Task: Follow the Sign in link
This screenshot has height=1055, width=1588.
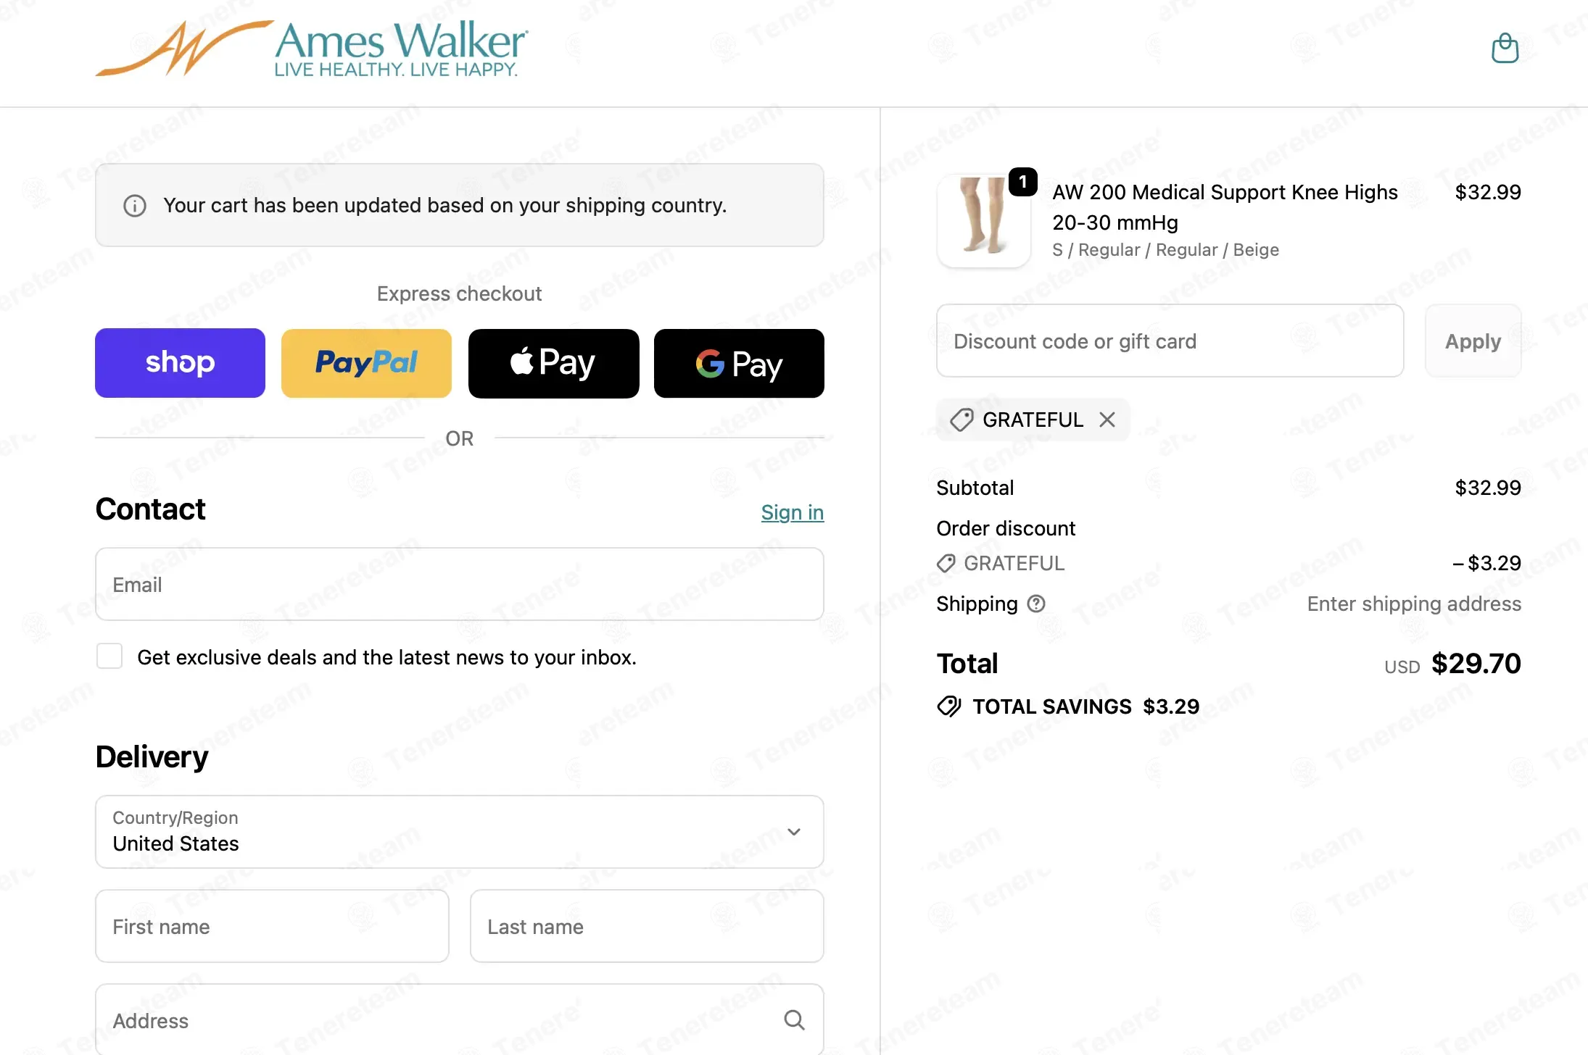Action: 792,512
